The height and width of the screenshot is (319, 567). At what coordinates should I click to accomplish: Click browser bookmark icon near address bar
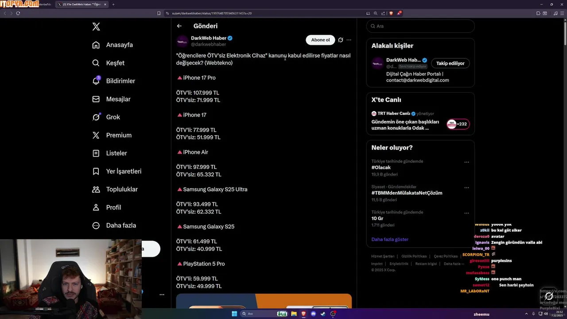click(159, 13)
